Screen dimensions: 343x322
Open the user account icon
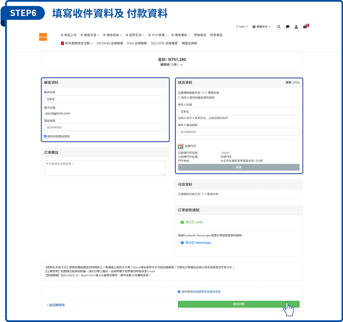pos(296,27)
